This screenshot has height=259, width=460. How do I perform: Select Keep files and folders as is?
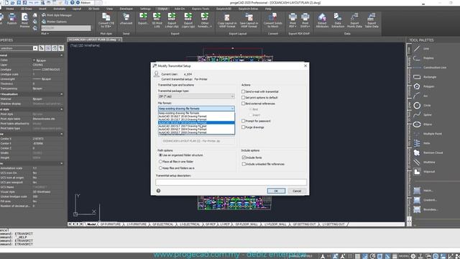point(160,168)
